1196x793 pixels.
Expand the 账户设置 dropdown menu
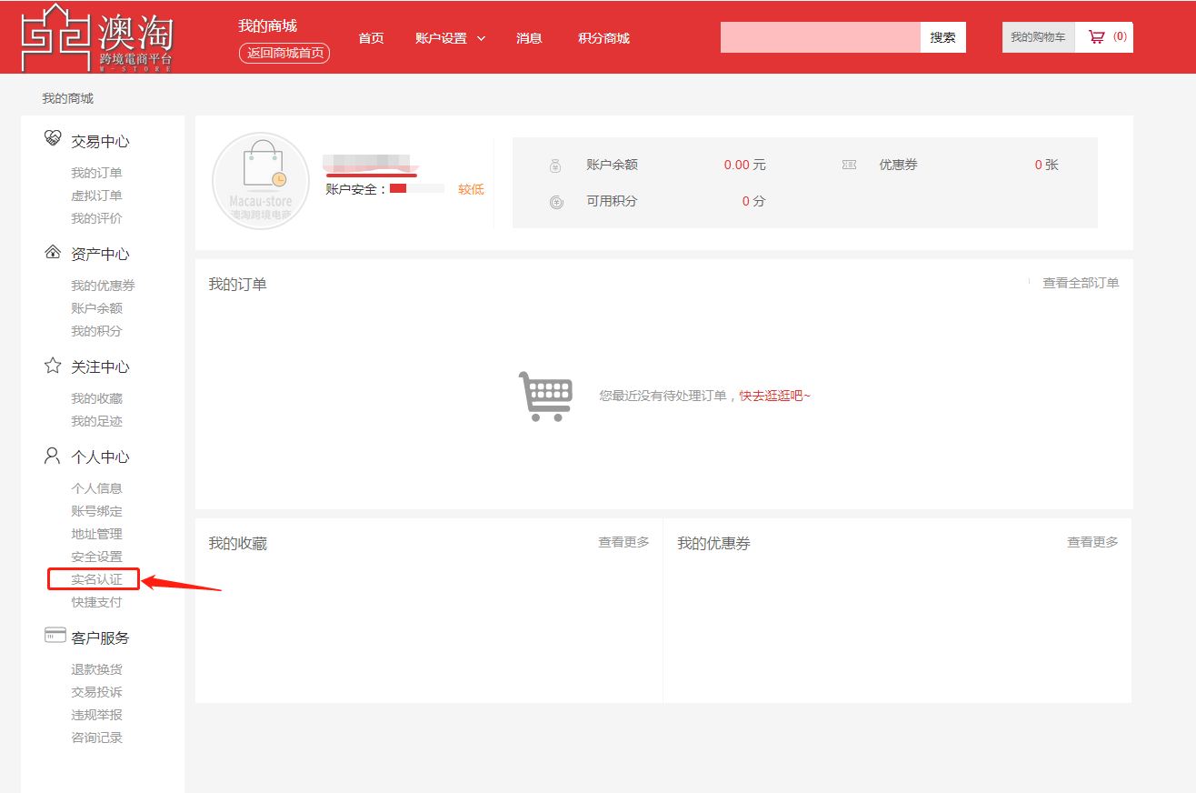click(x=450, y=38)
